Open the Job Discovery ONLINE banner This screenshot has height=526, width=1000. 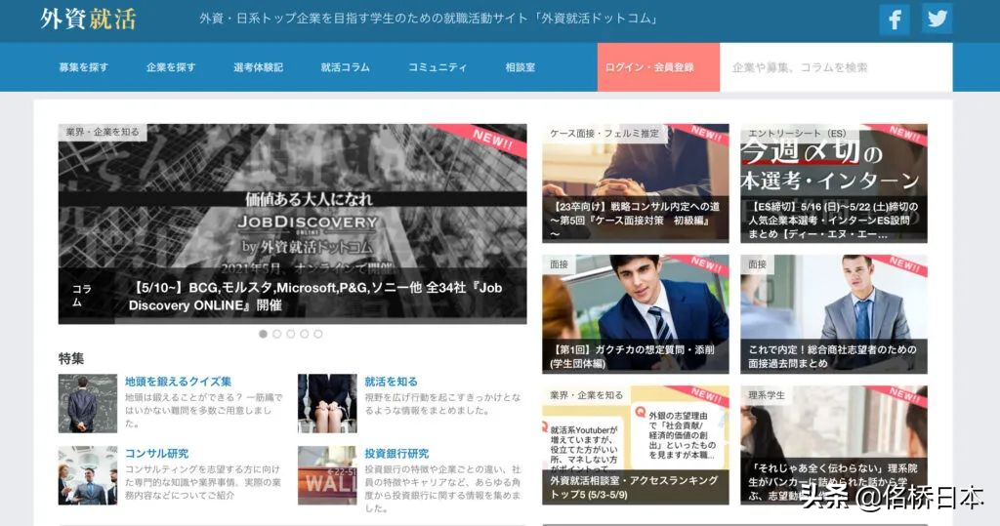292,223
